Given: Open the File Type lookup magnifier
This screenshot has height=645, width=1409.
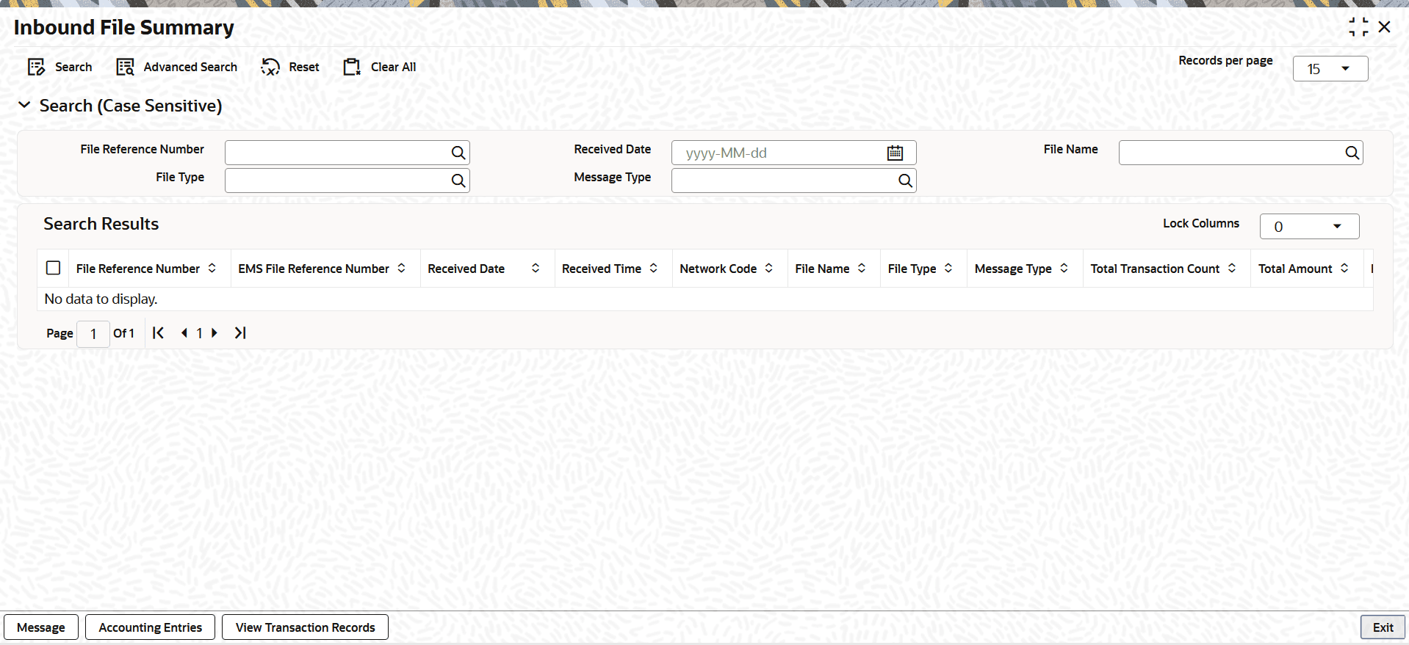Looking at the screenshot, I should tap(458, 181).
